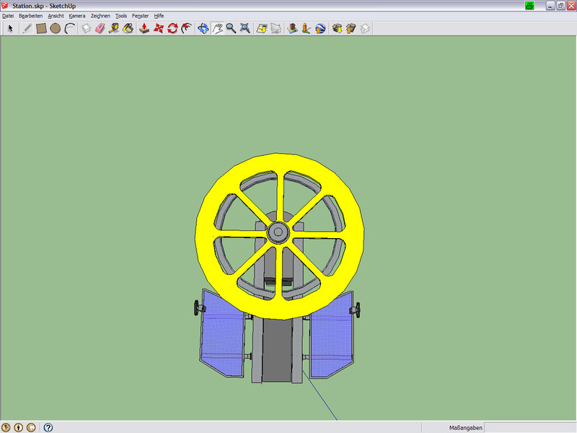The image size is (577, 433).
Task: Open the Kamera menu
Action: coord(77,16)
